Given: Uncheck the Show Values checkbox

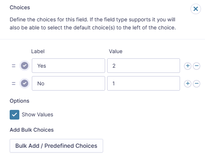Looking at the screenshot, I should (x=14, y=115).
